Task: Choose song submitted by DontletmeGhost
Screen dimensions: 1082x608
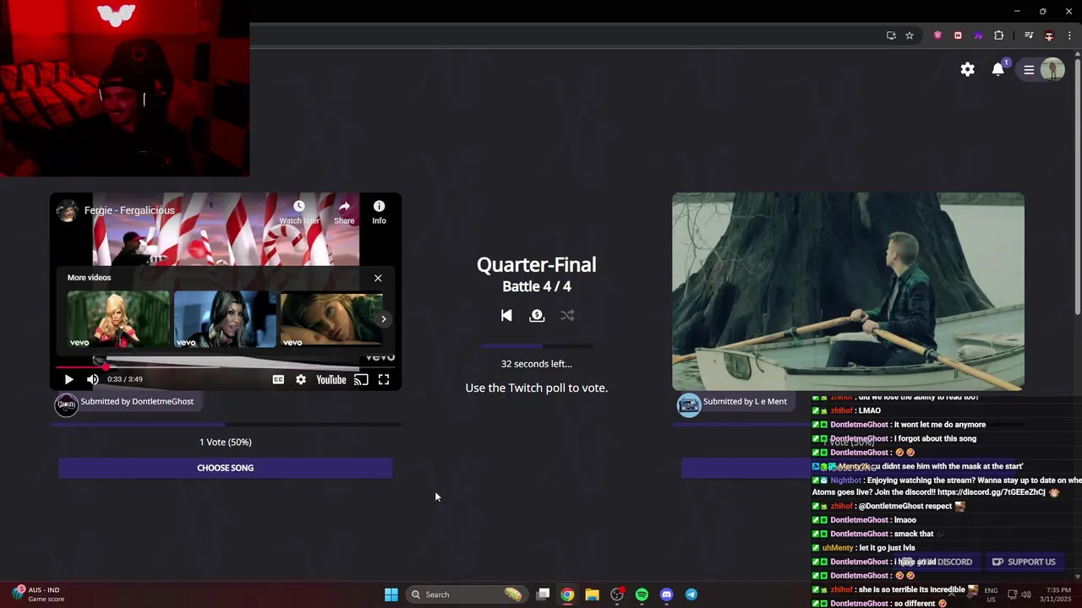Action: (225, 468)
